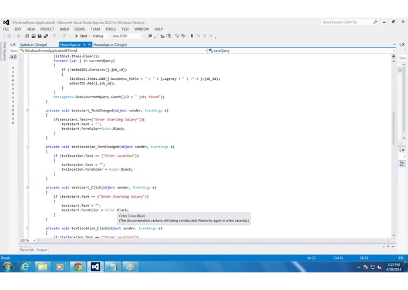Open the DEBUG menu
The height and width of the screenshot is (290, 408).
pyautogui.click(x=80, y=29)
